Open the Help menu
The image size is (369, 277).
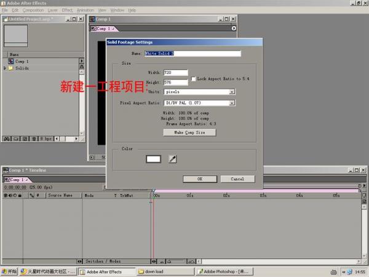pyautogui.click(x=132, y=10)
